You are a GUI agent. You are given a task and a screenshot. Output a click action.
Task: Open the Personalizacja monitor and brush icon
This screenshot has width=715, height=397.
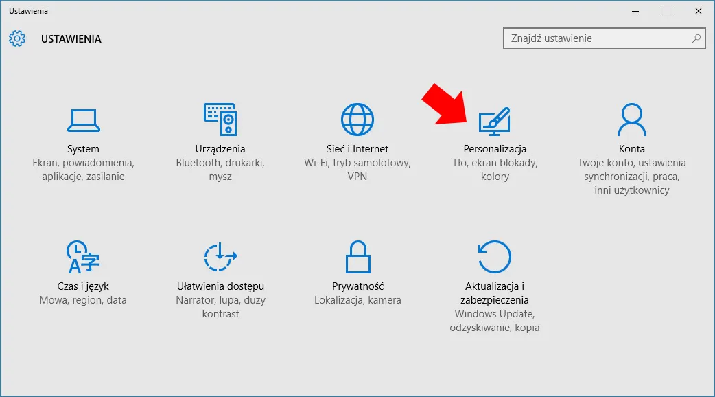click(x=495, y=122)
